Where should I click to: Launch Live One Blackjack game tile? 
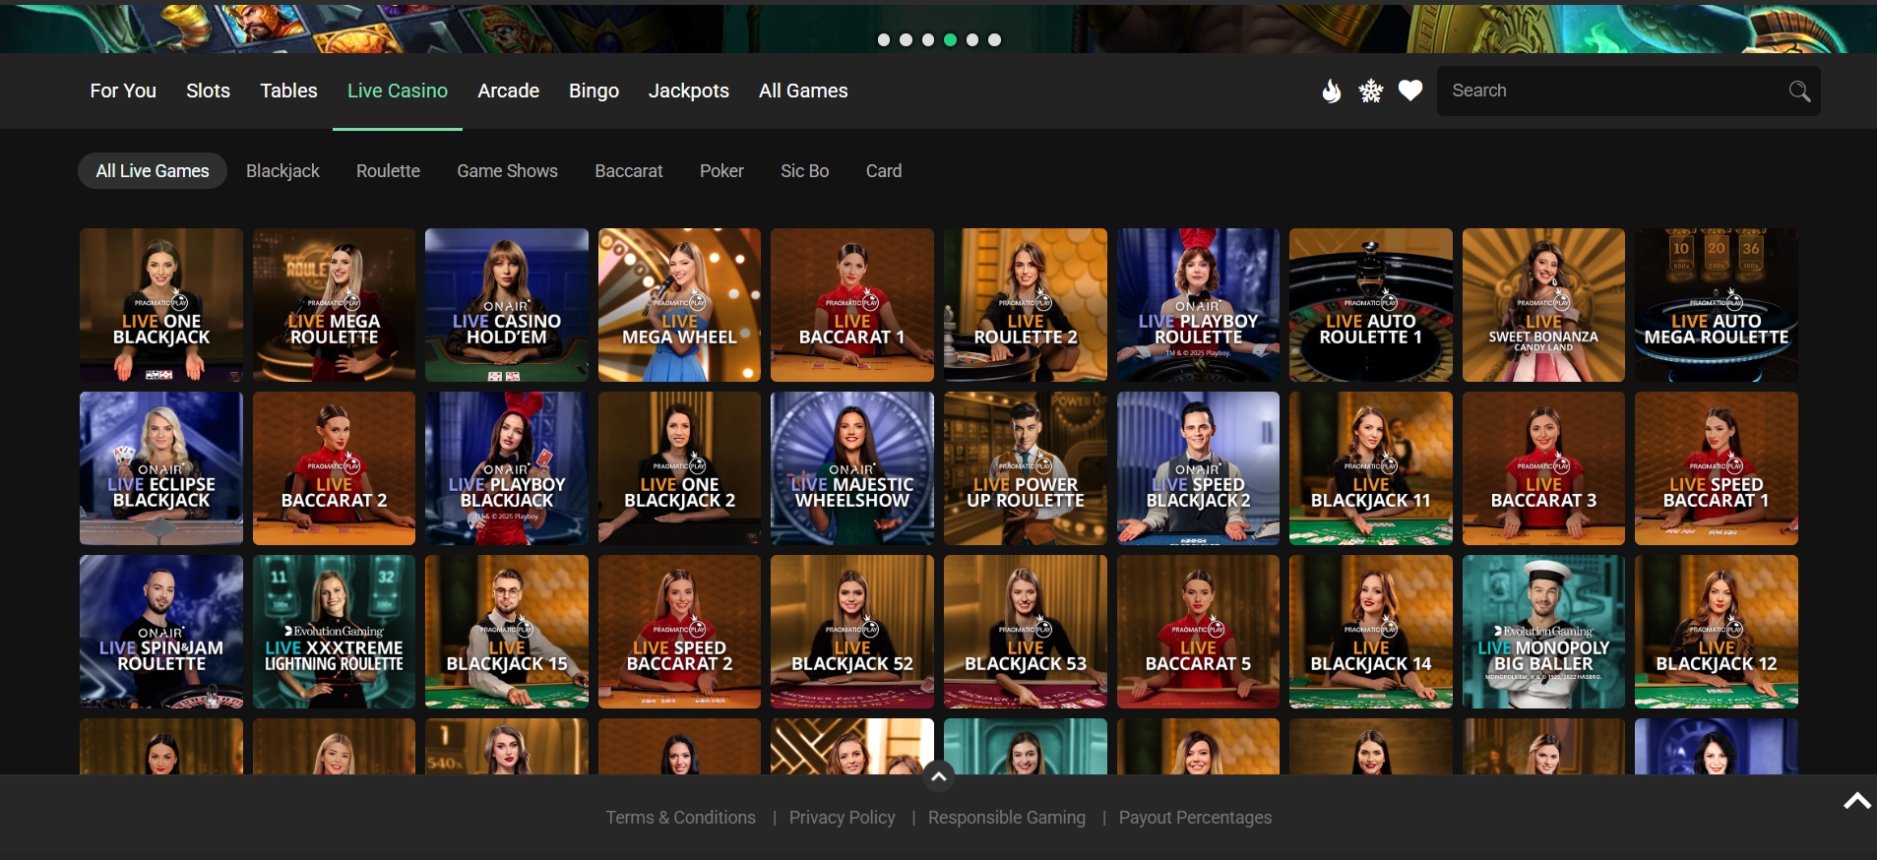tap(161, 305)
